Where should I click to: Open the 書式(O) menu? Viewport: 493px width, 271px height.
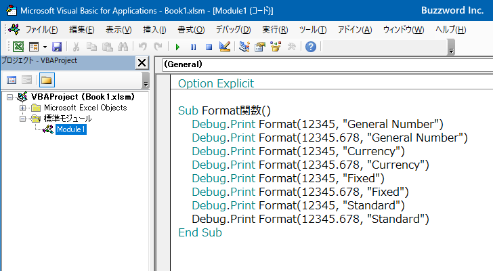(191, 30)
